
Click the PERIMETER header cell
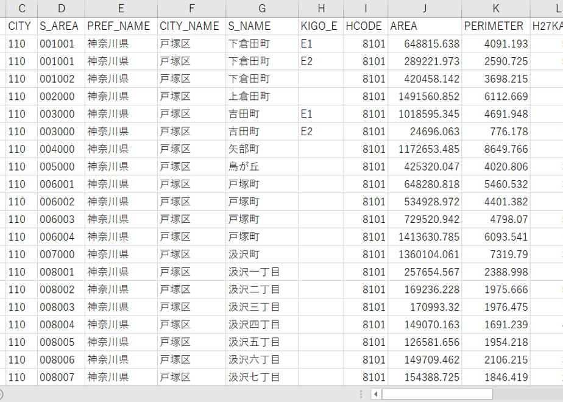pos(496,26)
